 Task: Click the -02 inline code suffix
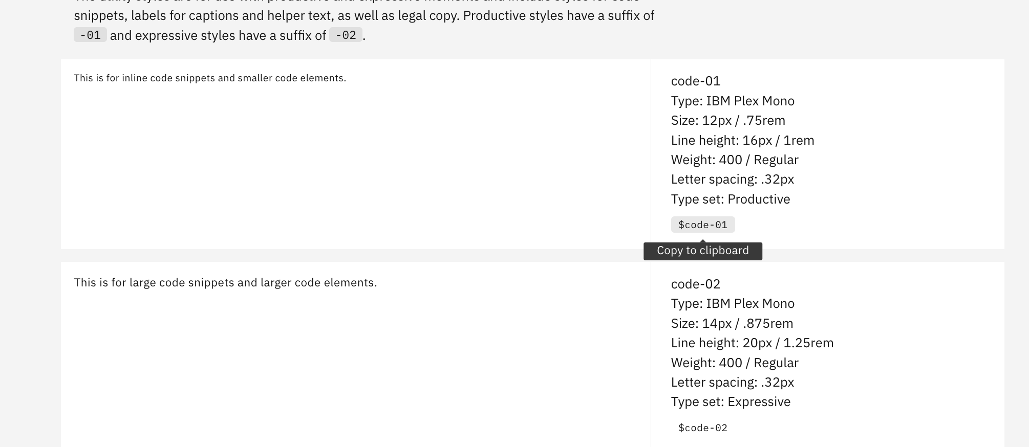coord(346,35)
